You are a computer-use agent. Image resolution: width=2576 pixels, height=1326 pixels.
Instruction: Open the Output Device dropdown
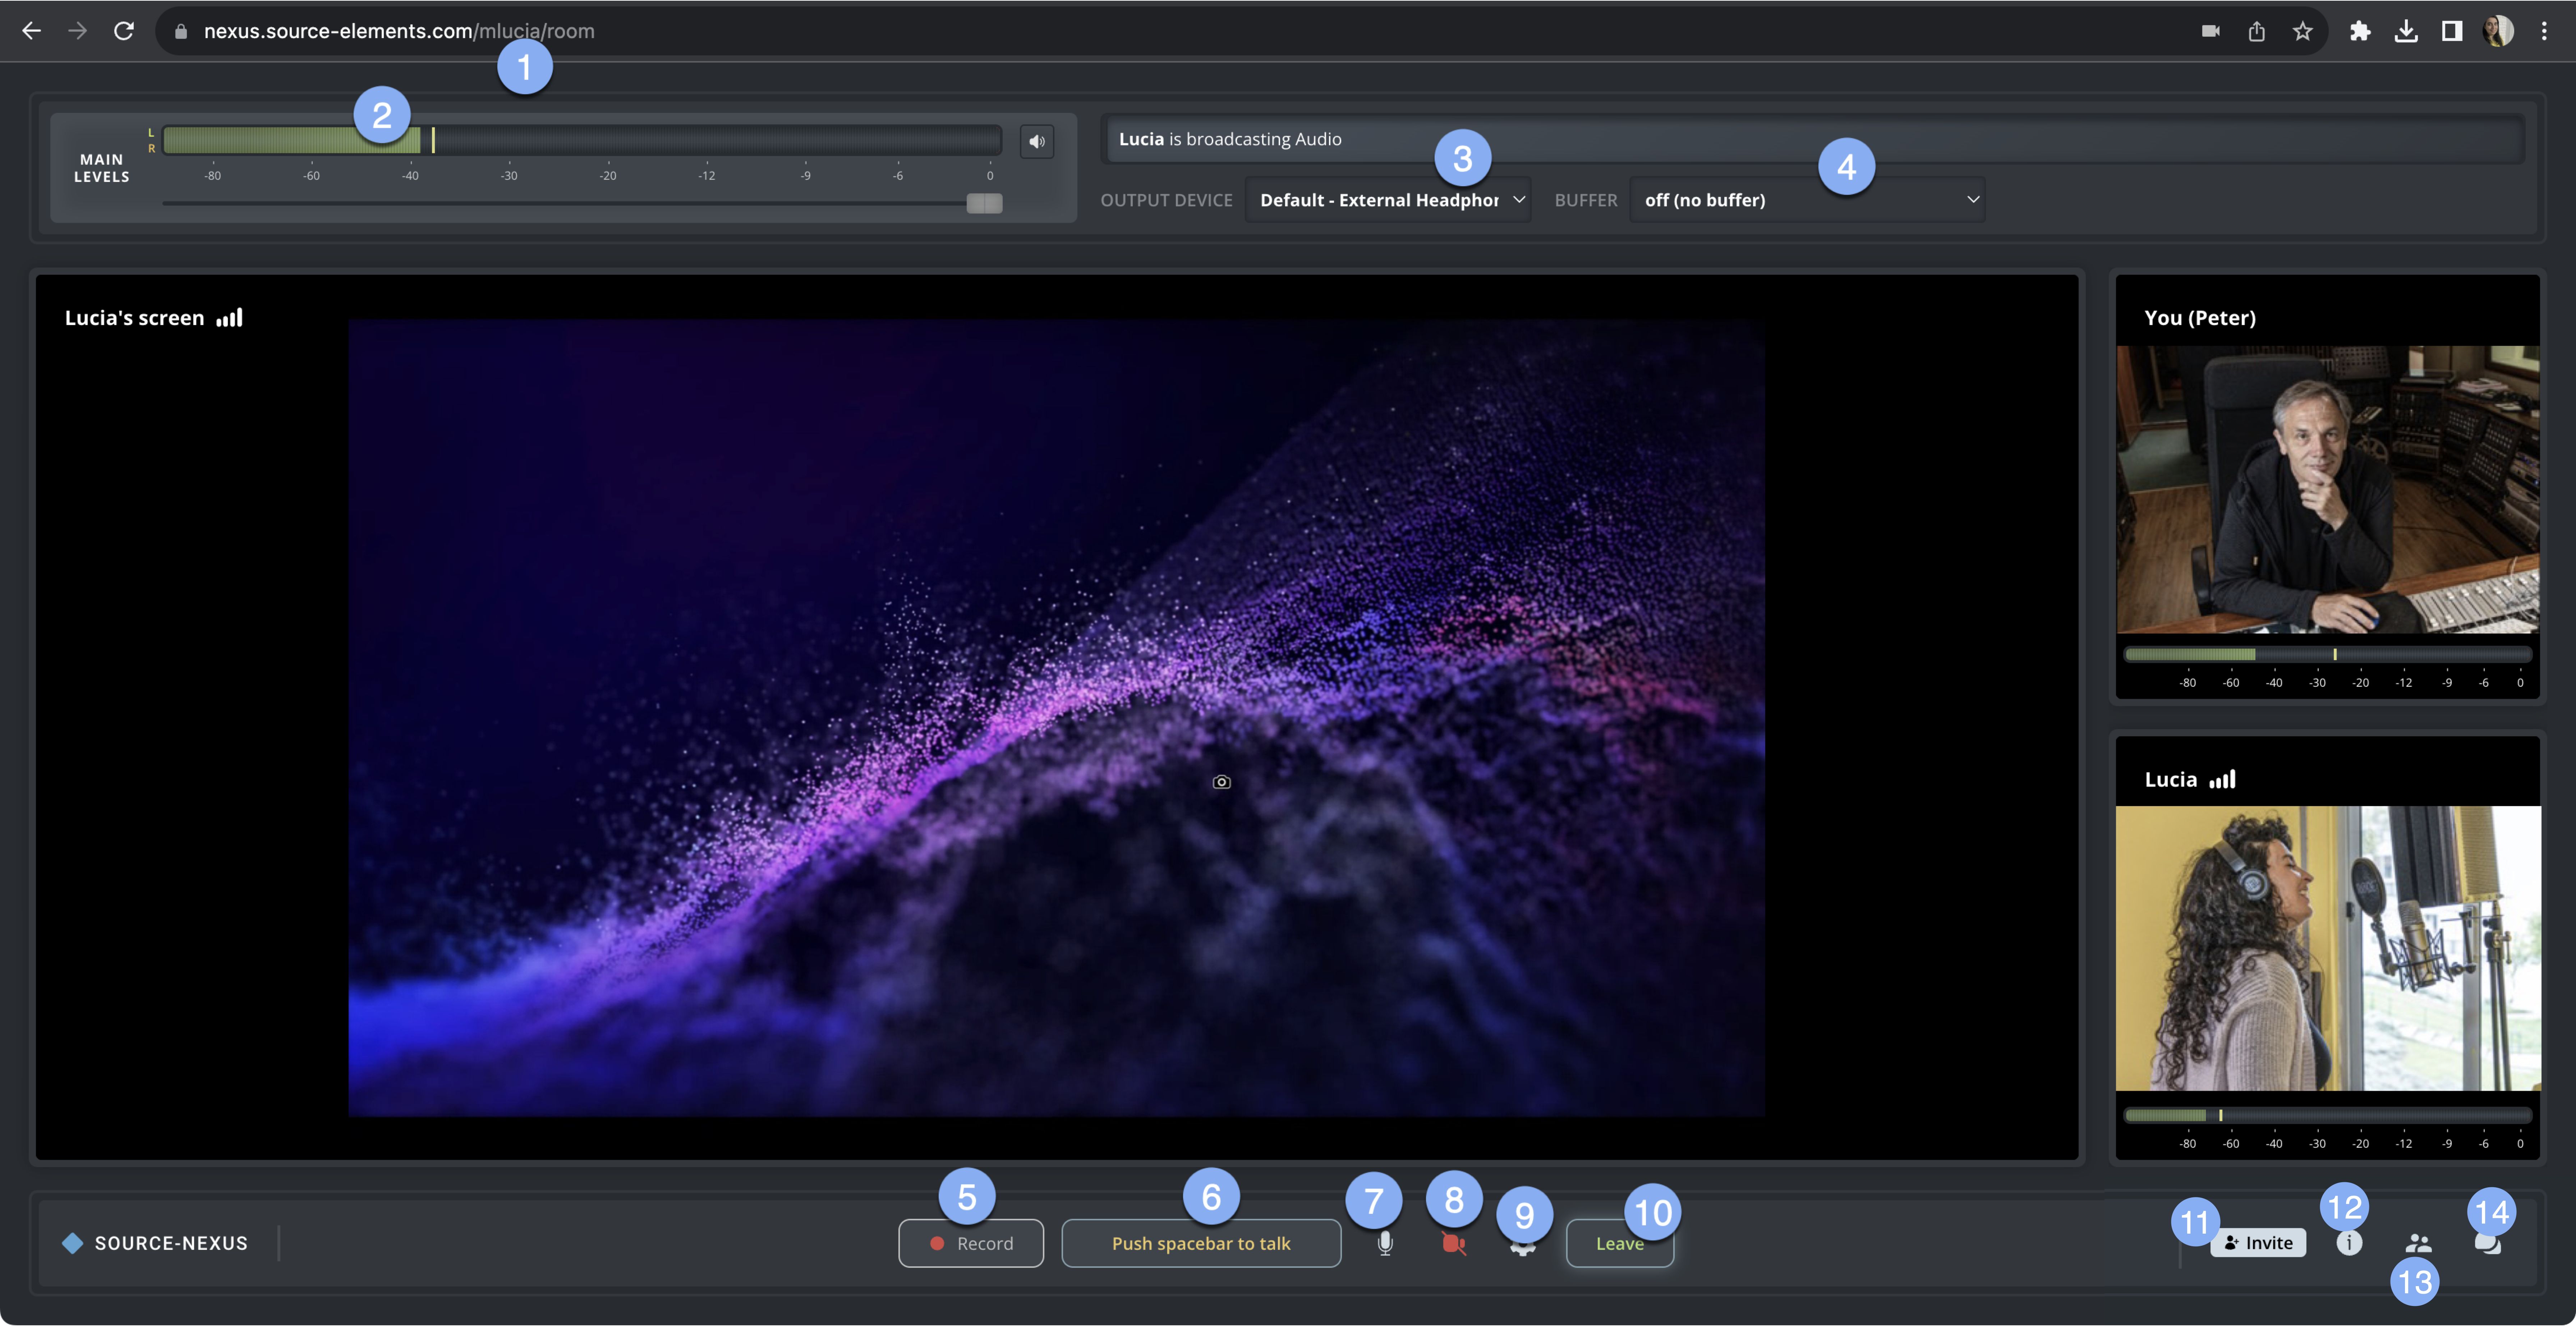[x=1388, y=200]
